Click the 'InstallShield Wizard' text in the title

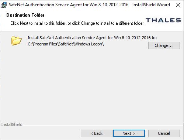pyautogui.click(x=151, y=5)
